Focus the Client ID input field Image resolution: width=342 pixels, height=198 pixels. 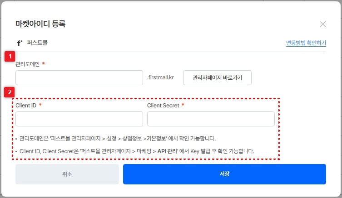(x=79, y=119)
